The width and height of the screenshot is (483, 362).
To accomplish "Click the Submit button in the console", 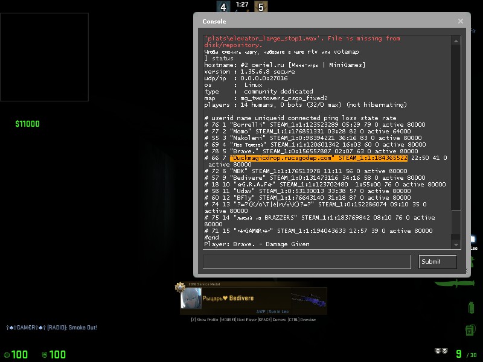I will tap(438, 261).
